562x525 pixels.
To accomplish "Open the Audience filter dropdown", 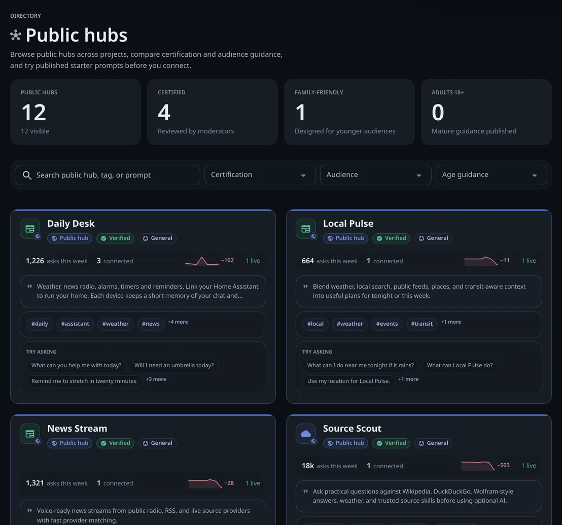I will 376,175.
